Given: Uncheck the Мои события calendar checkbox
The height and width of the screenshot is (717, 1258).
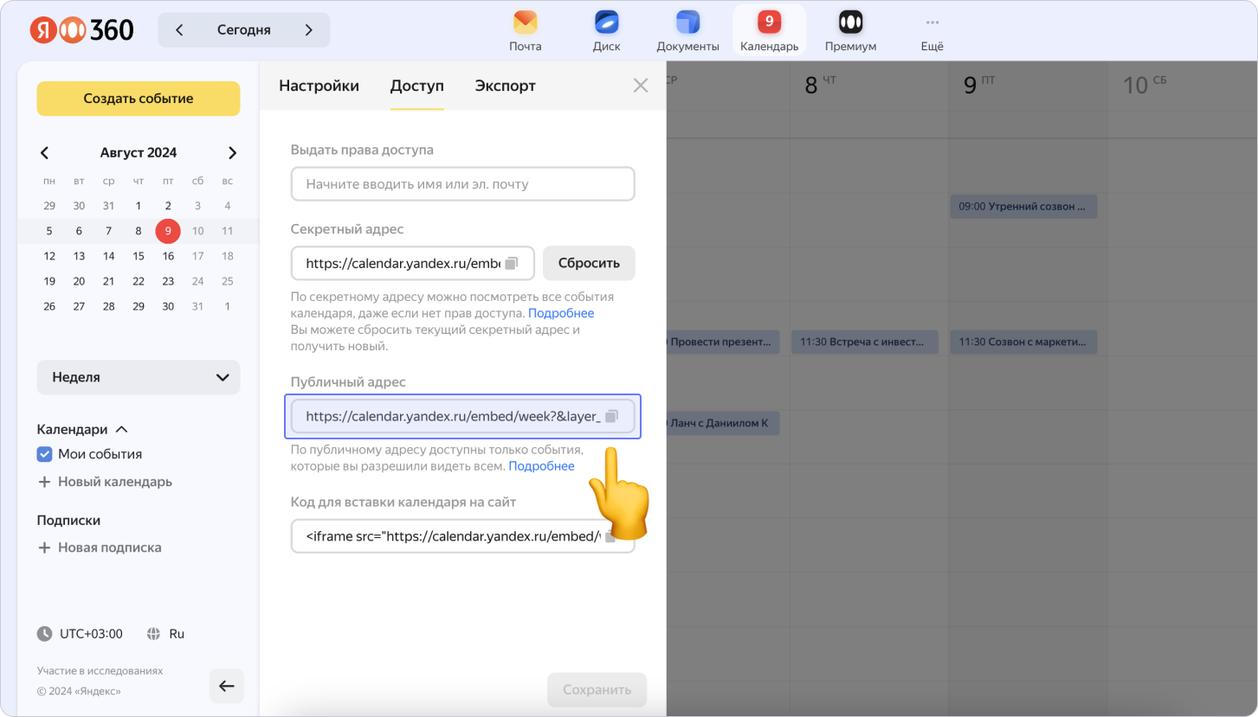Looking at the screenshot, I should coord(45,454).
